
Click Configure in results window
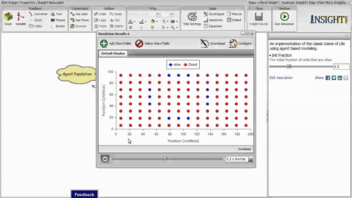[240, 43]
